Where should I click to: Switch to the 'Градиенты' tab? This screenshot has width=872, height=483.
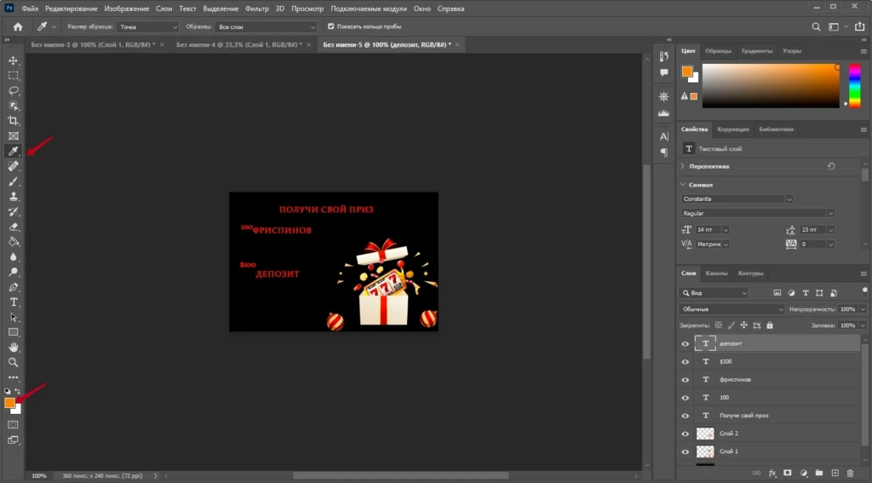point(756,51)
